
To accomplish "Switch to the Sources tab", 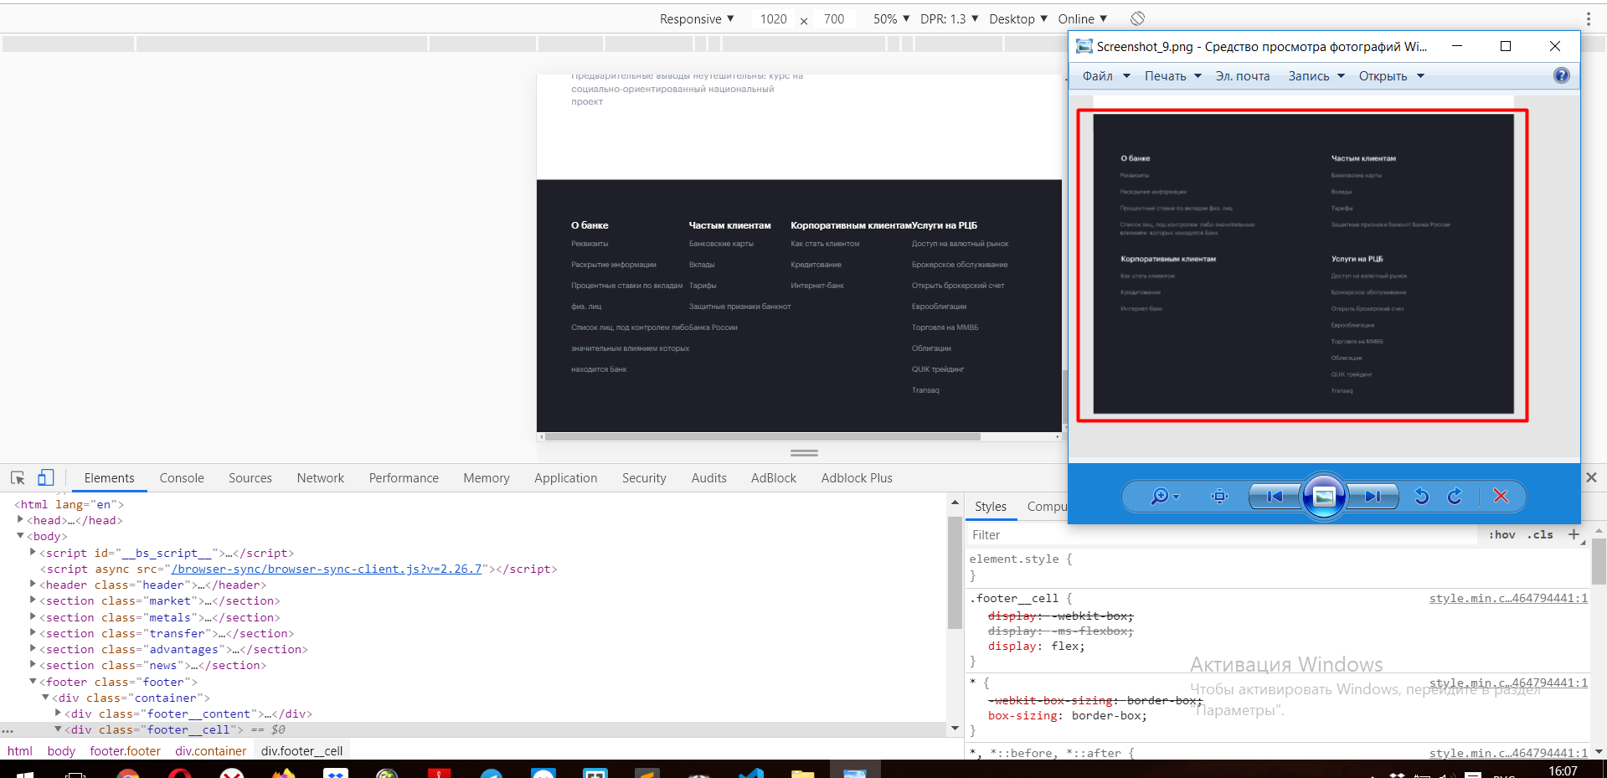I will coord(250,477).
